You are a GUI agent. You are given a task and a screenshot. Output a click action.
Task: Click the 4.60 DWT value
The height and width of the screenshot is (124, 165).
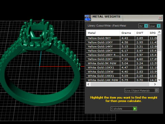[x=140, y=59]
